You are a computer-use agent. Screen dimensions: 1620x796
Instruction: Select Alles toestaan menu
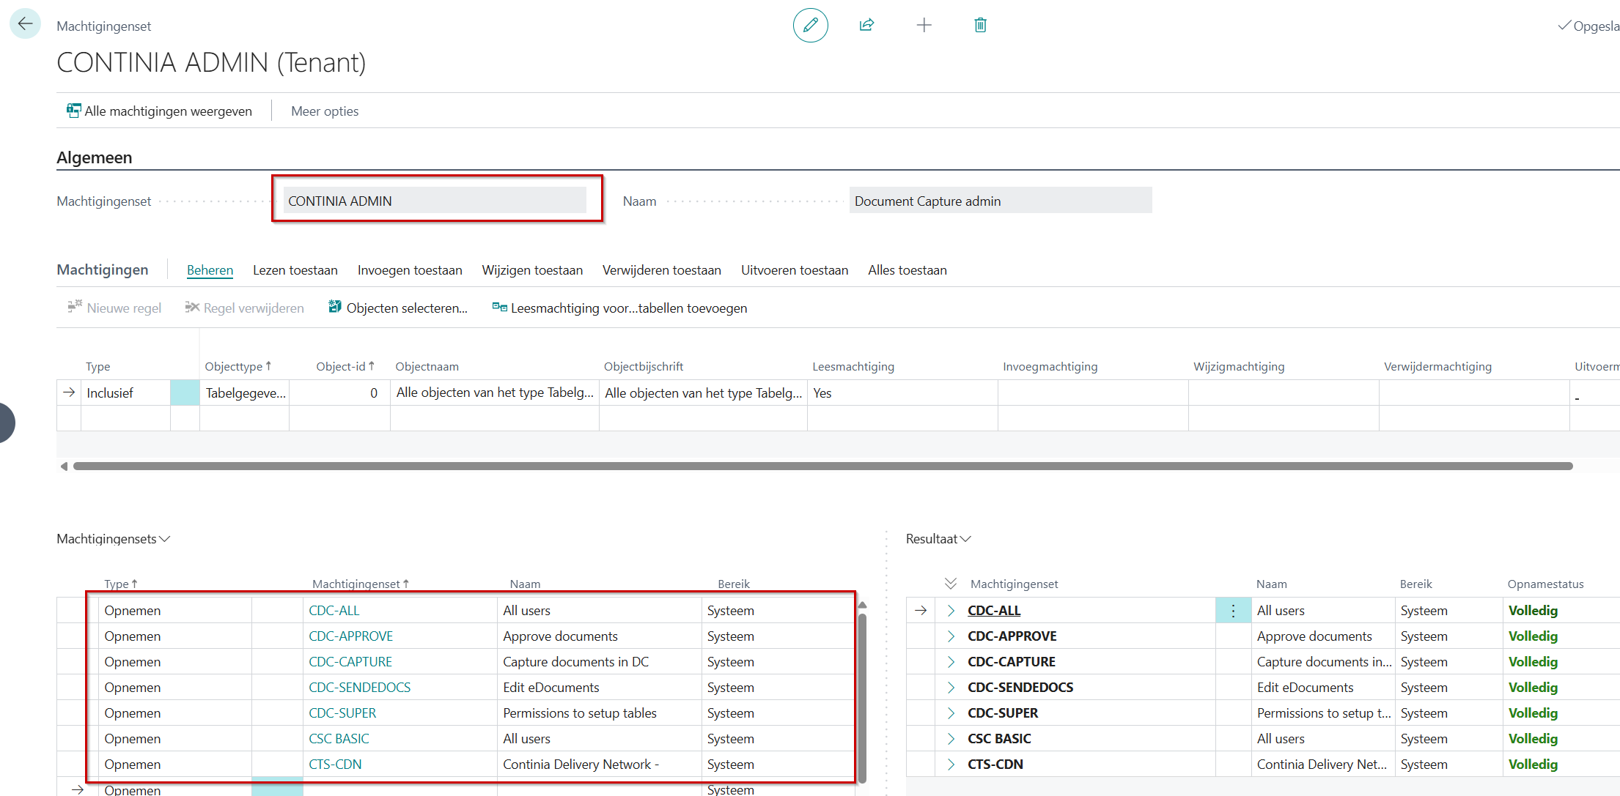pos(907,269)
